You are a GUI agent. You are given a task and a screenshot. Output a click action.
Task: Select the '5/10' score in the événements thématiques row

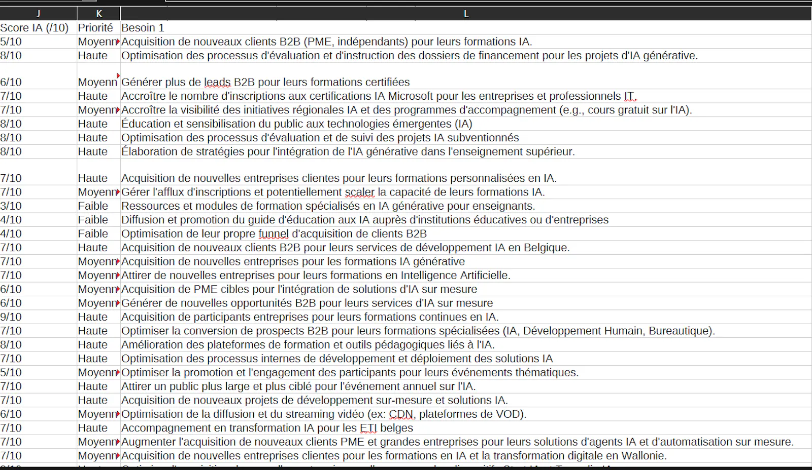pyautogui.click(x=38, y=373)
